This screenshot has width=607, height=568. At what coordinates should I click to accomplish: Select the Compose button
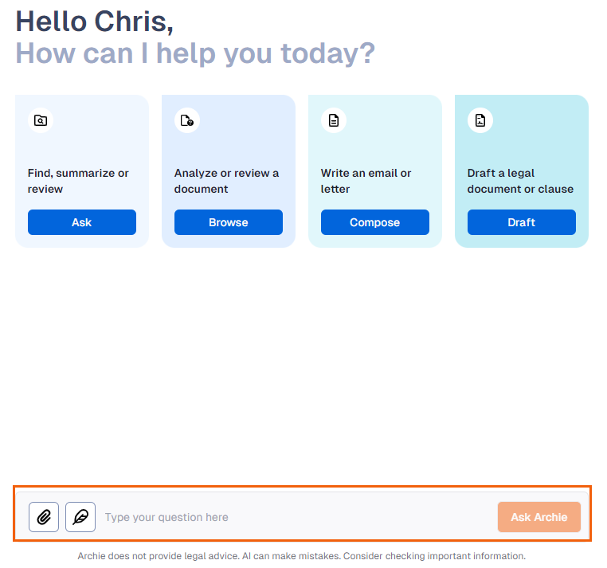pos(375,222)
